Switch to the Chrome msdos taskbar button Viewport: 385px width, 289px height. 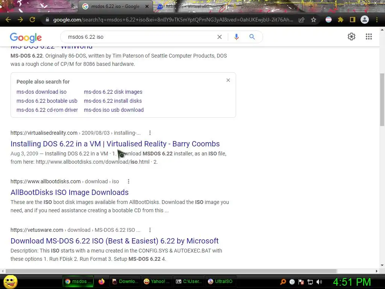78,281
